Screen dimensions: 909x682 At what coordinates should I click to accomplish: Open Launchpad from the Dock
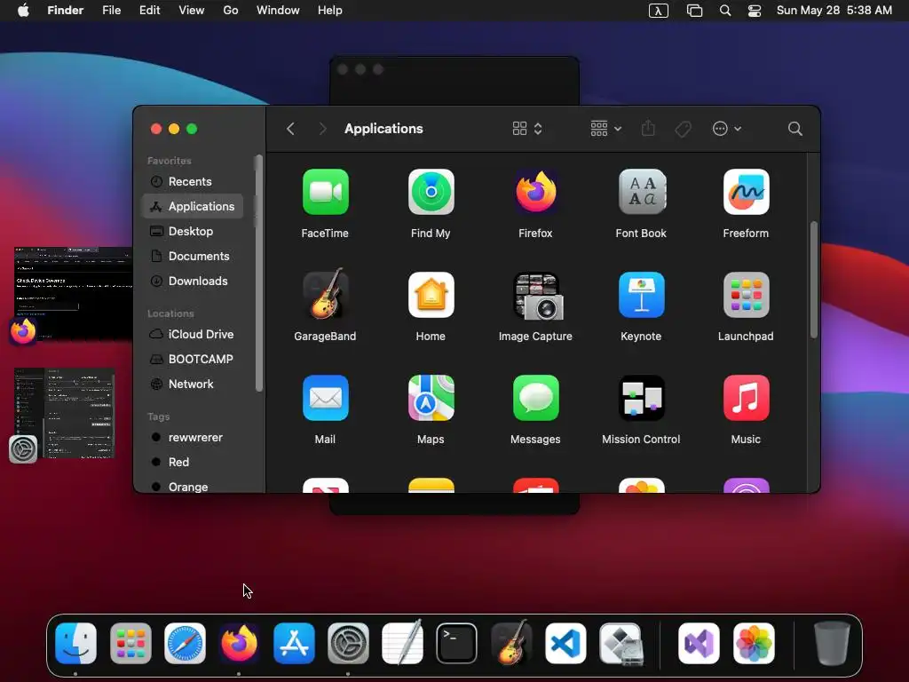coord(130,643)
